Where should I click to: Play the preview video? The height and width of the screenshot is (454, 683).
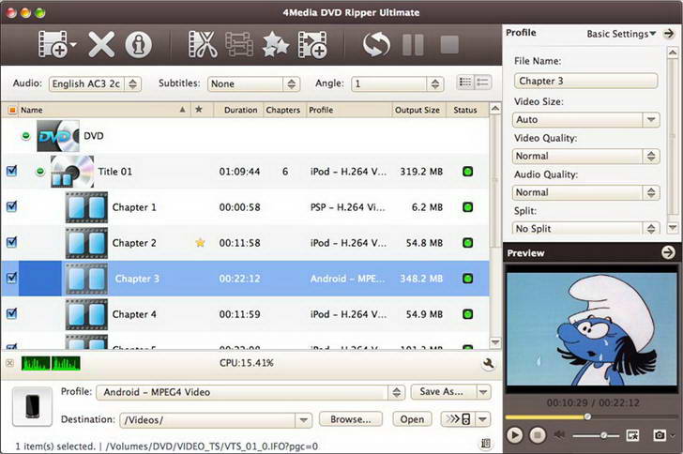tap(514, 435)
